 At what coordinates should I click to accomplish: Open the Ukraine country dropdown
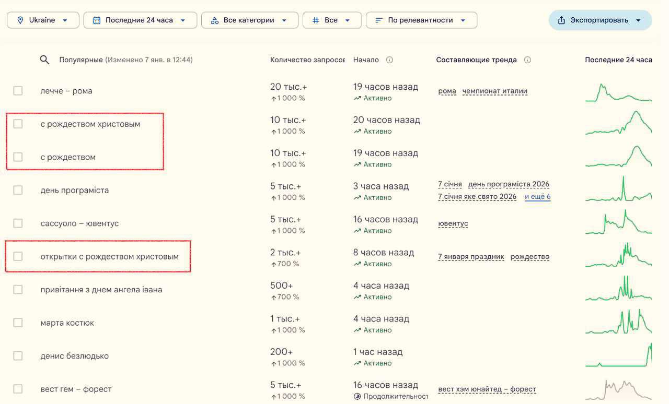[x=43, y=20]
